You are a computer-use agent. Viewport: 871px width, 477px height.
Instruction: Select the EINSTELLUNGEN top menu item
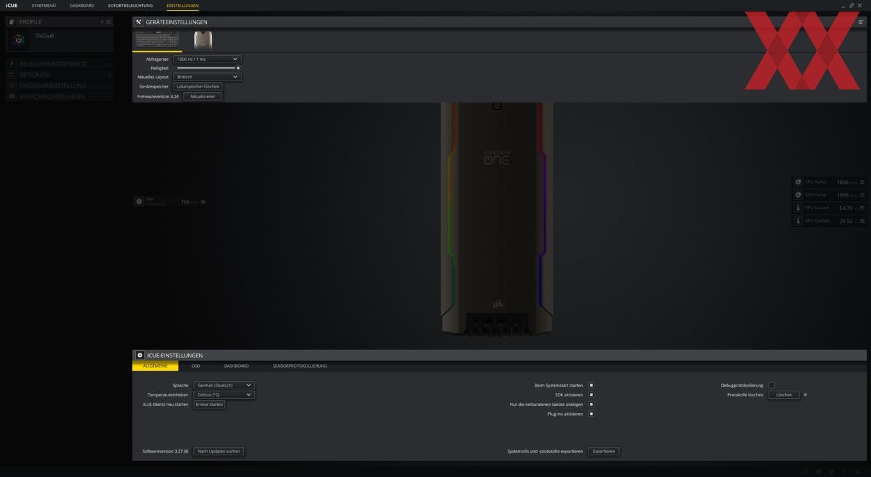click(x=183, y=5)
